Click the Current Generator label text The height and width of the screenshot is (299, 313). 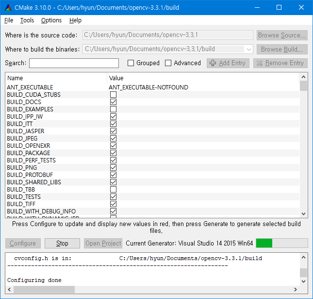[189, 243]
